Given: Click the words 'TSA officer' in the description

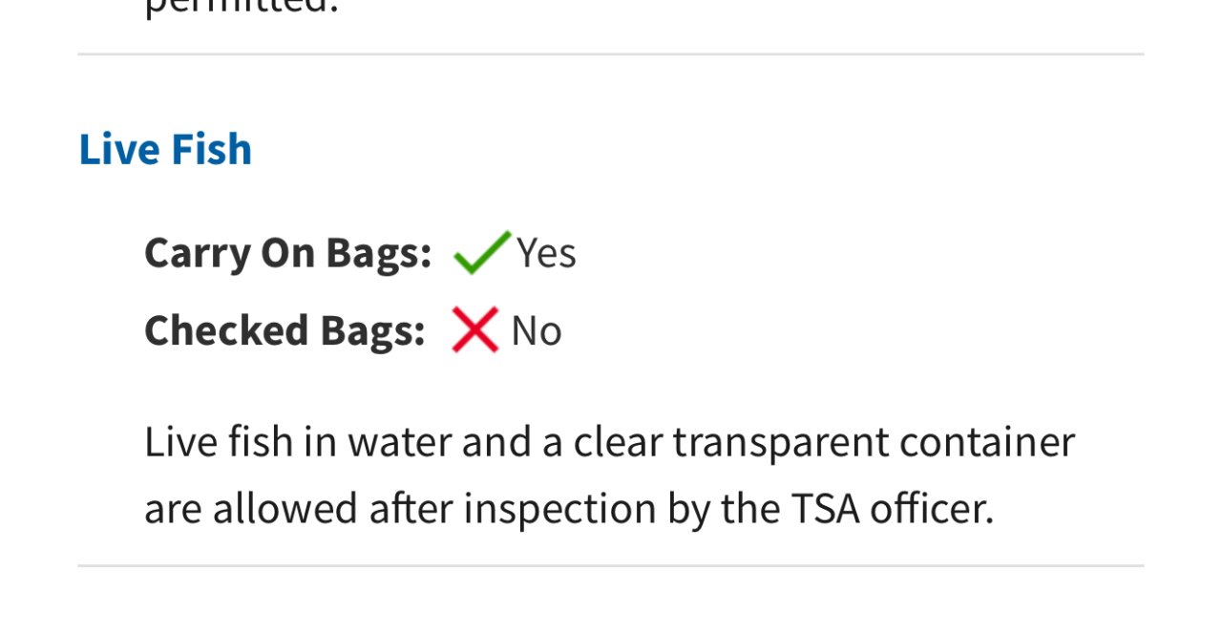Looking at the screenshot, I should point(892,509).
